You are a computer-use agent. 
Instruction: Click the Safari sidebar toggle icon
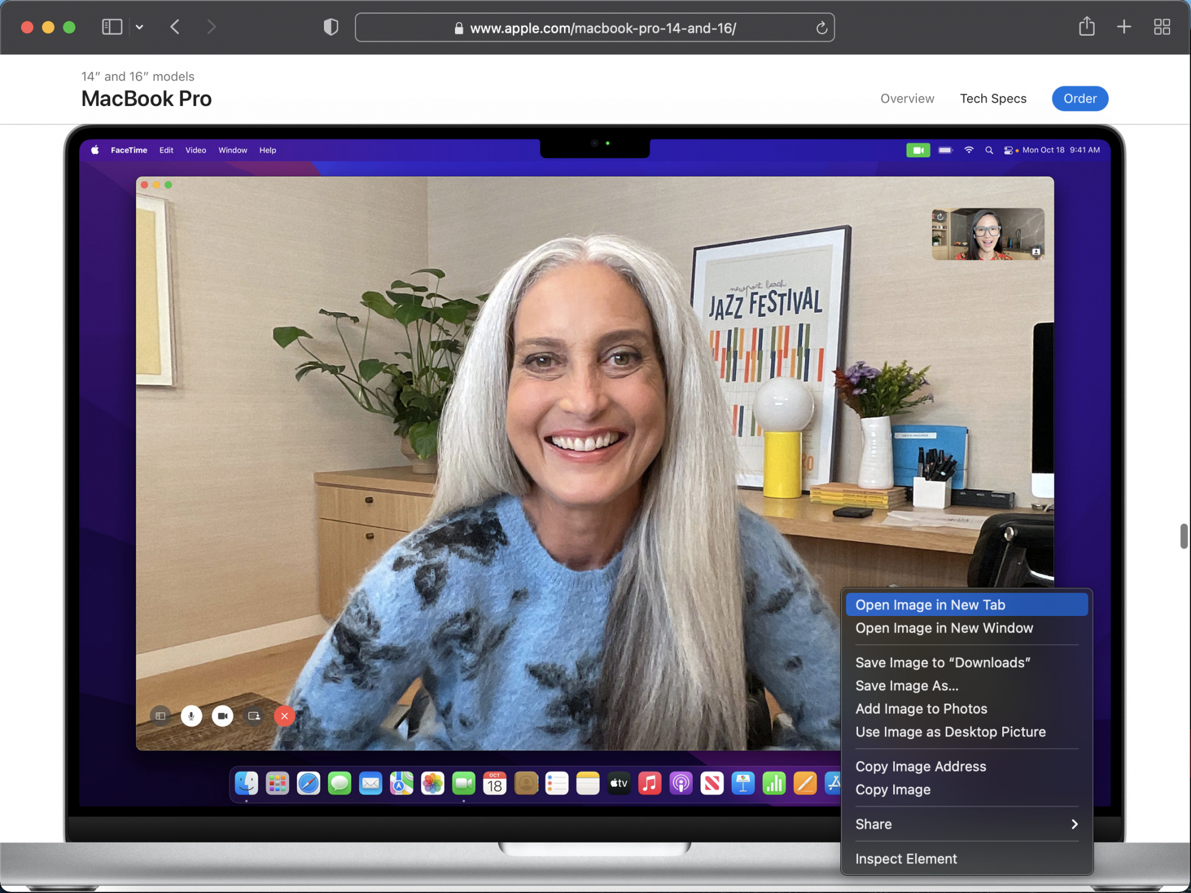pos(112,27)
